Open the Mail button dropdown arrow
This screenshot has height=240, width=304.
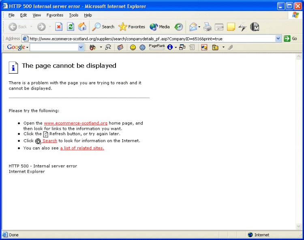pos(199,27)
